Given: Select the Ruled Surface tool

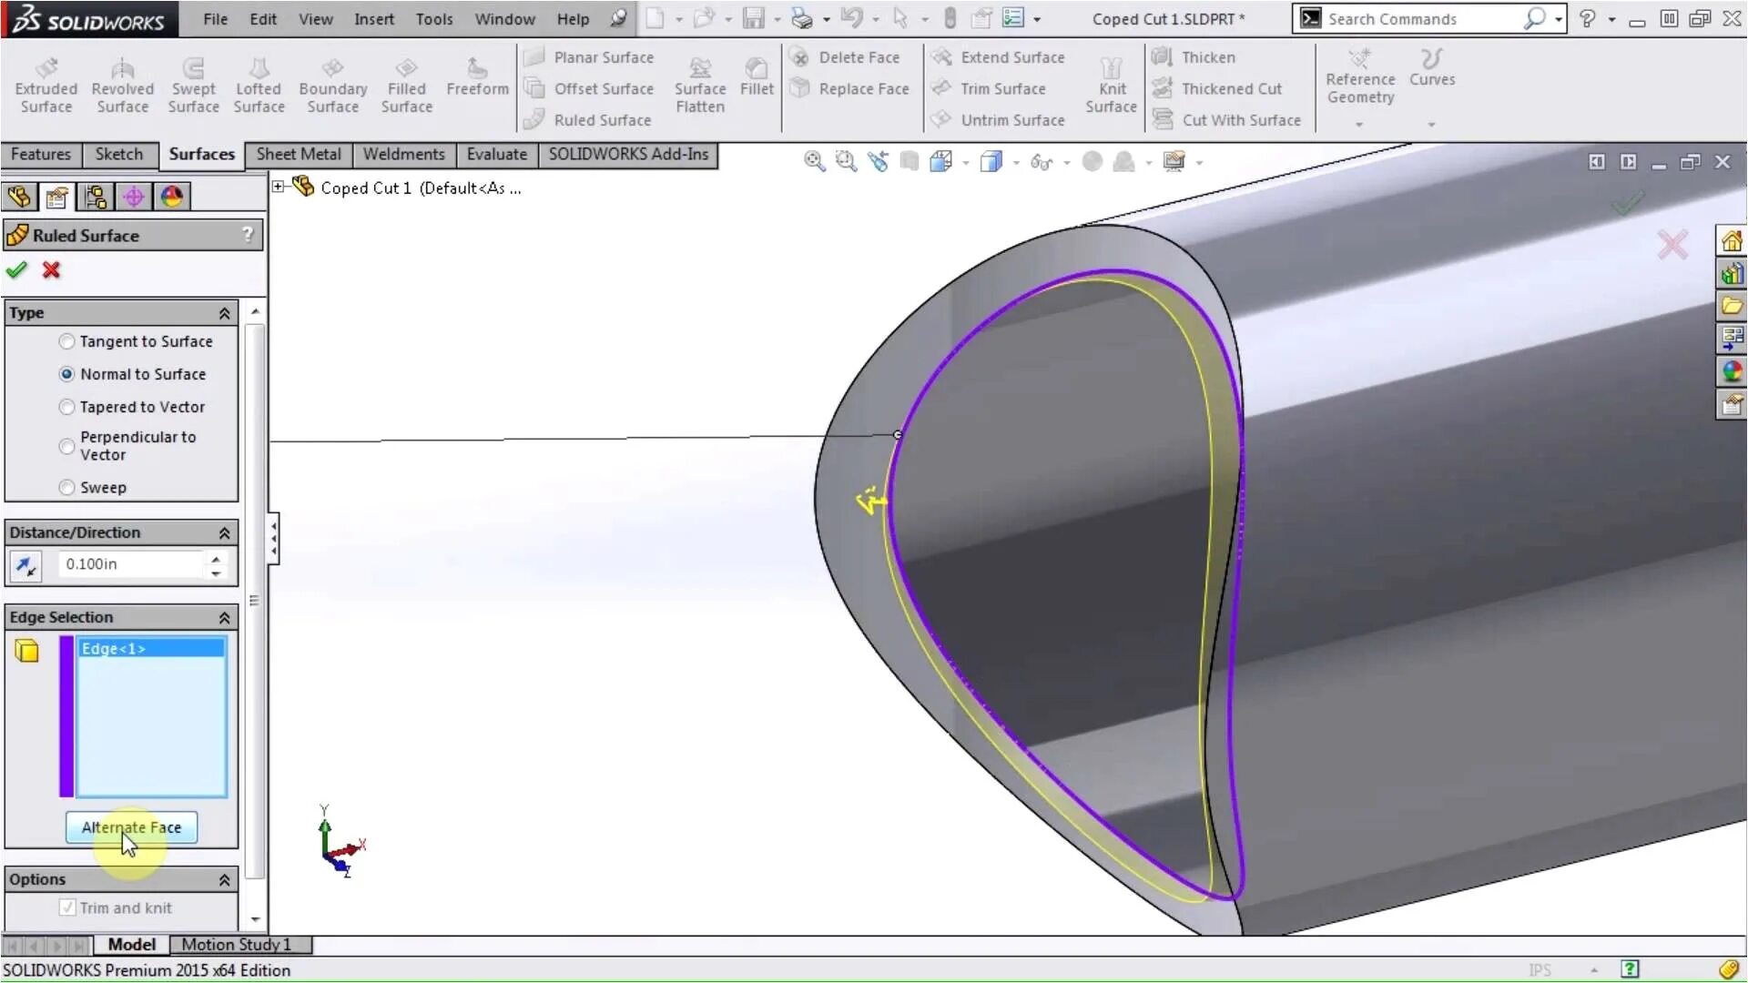Looking at the screenshot, I should tap(603, 119).
